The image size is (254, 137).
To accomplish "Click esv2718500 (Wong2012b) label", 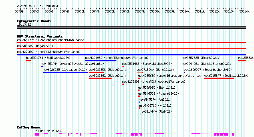I will pyautogui.click(x=155, y=70).
